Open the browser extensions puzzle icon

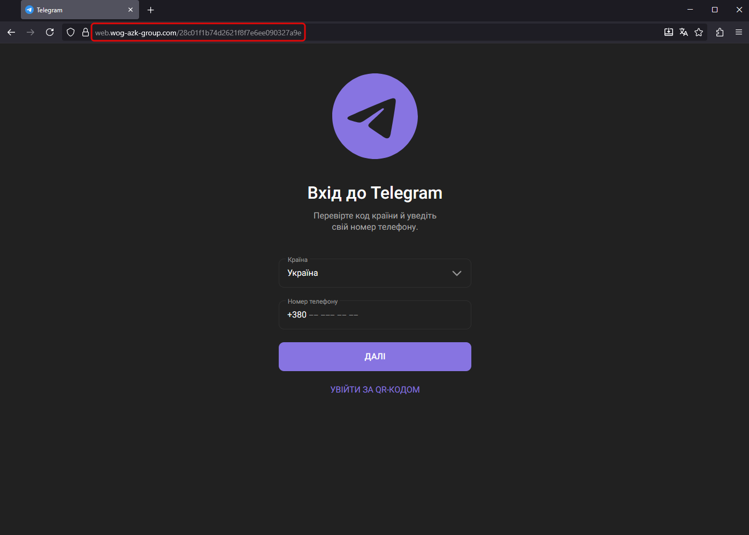[x=720, y=33]
